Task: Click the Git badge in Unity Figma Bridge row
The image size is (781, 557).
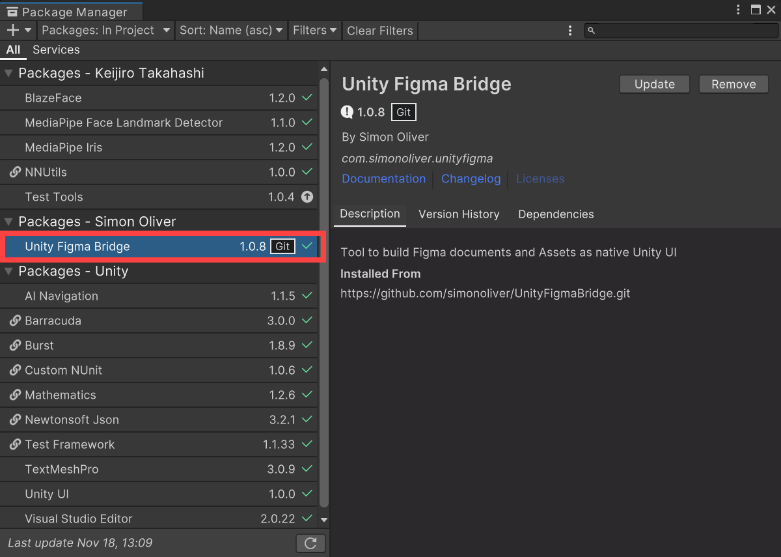Action: pyautogui.click(x=282, y=246)
